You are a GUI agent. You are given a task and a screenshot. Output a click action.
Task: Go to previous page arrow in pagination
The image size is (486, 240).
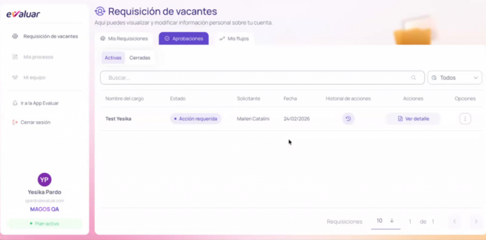tap(454, 222)
